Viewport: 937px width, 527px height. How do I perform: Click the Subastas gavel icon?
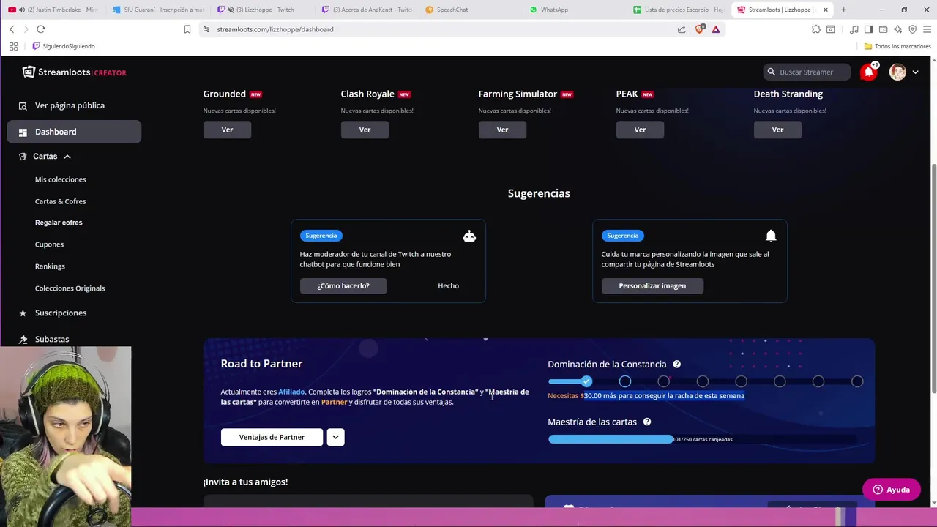coord(23,340)
